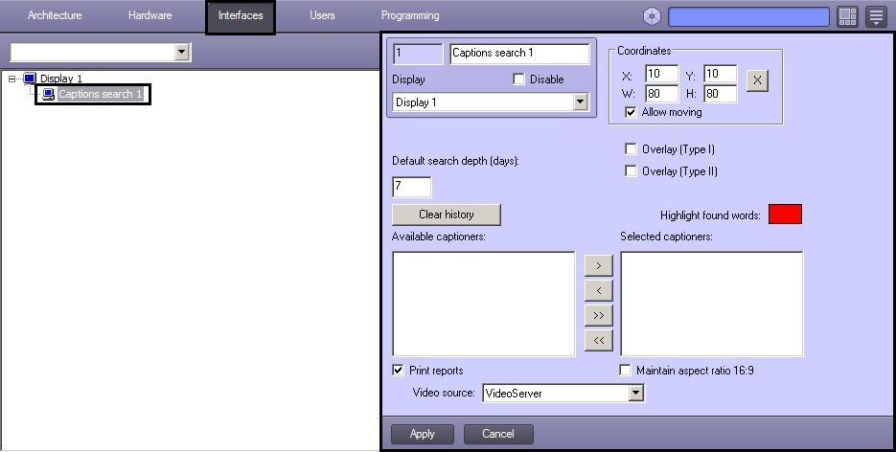Image resolution: width=896 pixels, height=452 pixels.
Task: Move selected captioner right with > button
Action: click(x=598, y=265)
